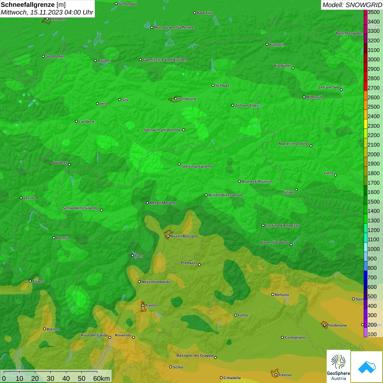Click the Mittersill location dot
Viewport: 383px width, 383px height.
(x=304, y=97)
